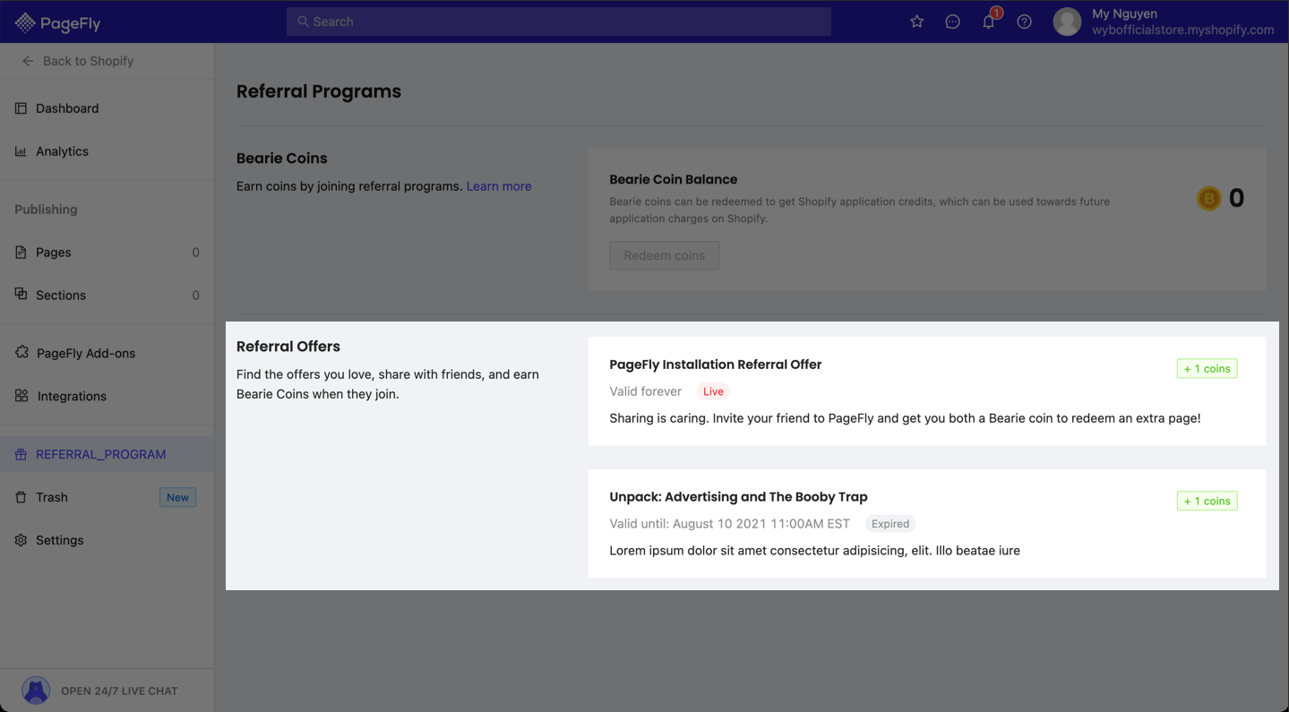Open the help question mark icon
The image size is (1289, 712).
point(1024,21)
